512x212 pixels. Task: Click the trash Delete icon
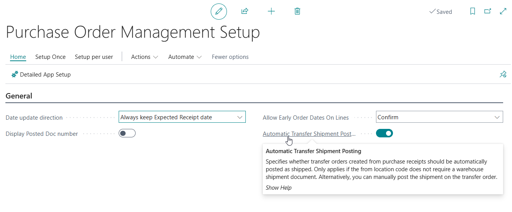point(297,12)
